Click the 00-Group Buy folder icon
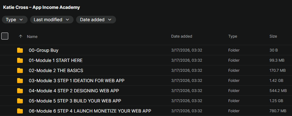Screen dimensions: 292x116 (20, 50)
